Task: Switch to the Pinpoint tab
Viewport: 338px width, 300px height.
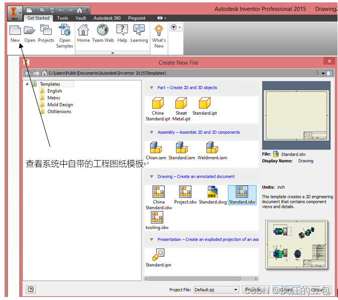Action: (137, 18)
